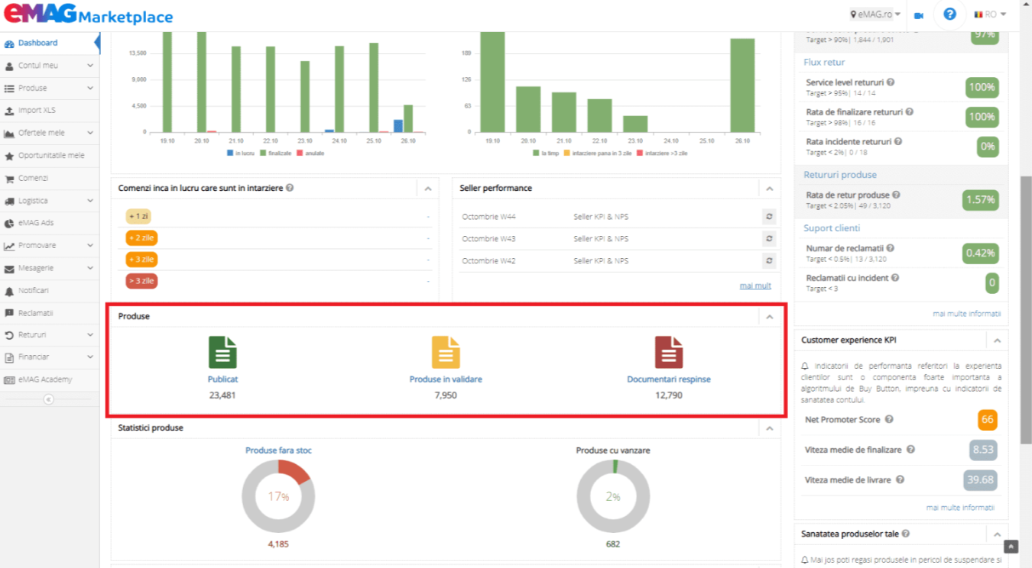Open Financiar sidebar menu
Screen dimensions: 1032x568
pyautogui.click(x=50, y=357)
